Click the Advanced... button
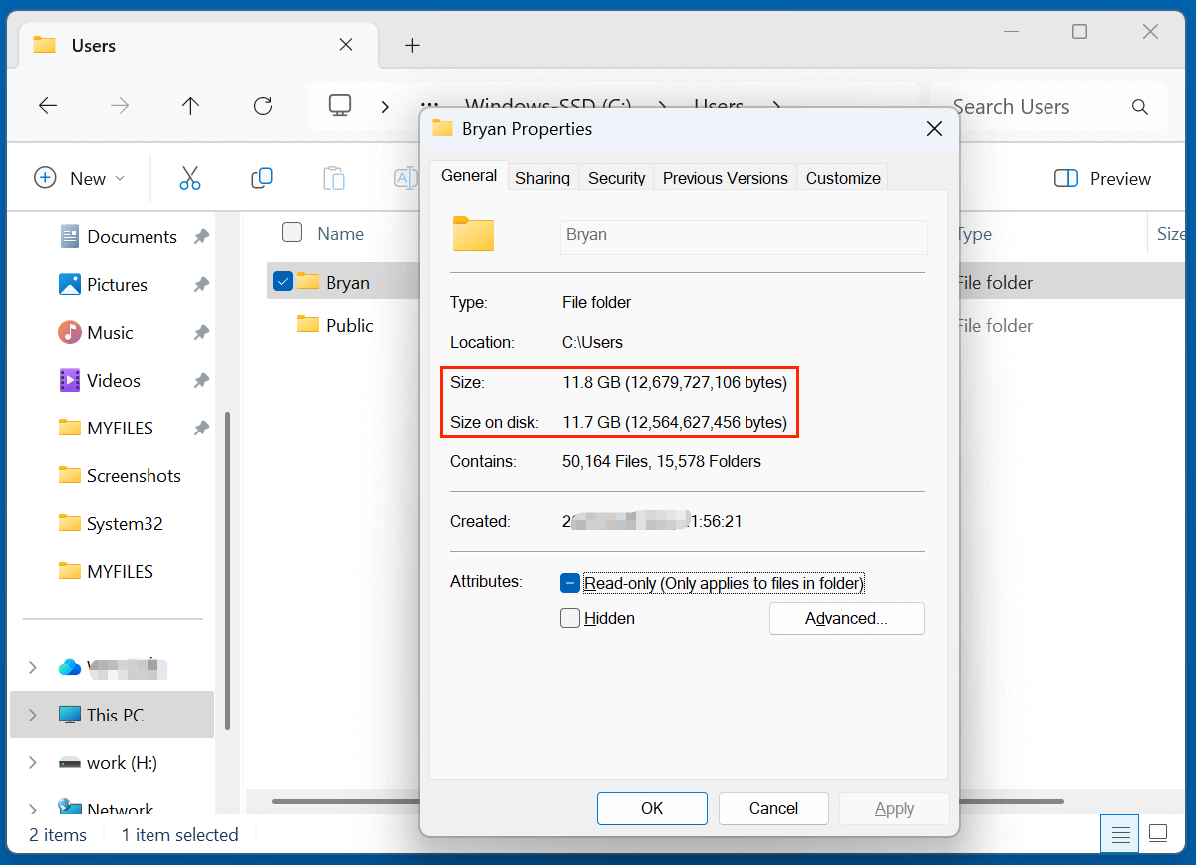This screenshot has height=865, width=1196. click(846, 618)
